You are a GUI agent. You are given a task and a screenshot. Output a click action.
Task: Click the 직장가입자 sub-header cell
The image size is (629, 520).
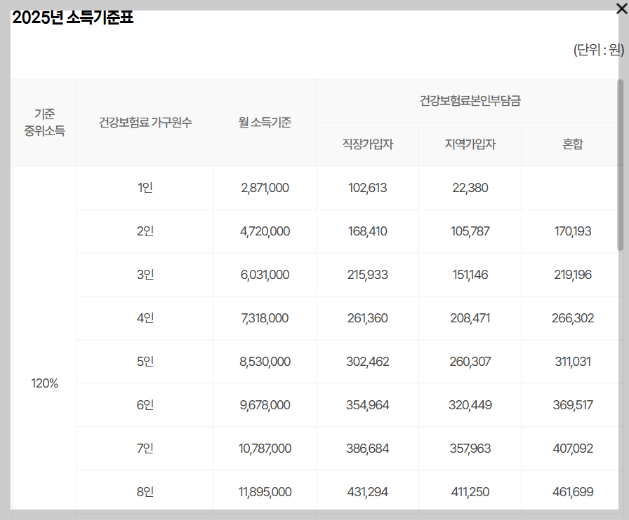[367, 144]
